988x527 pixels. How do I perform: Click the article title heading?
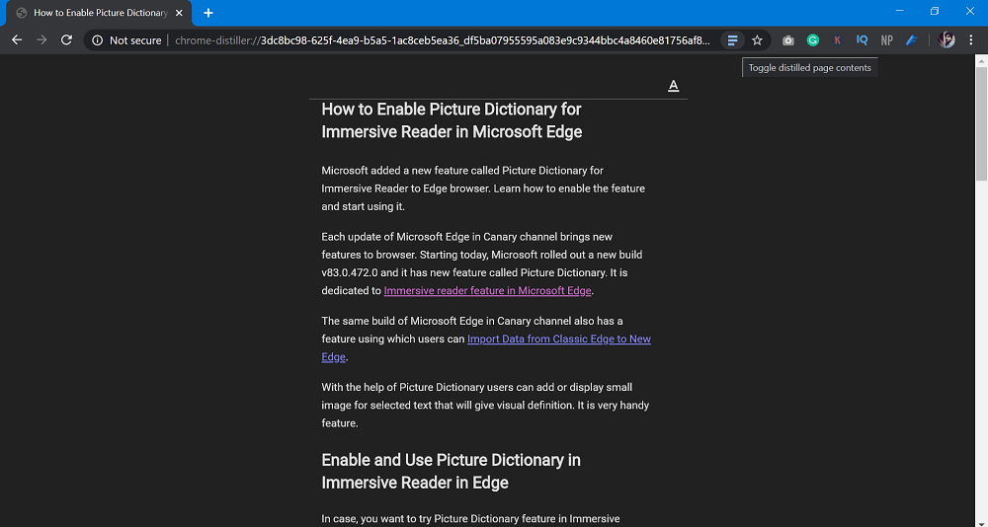coord(452,120)
